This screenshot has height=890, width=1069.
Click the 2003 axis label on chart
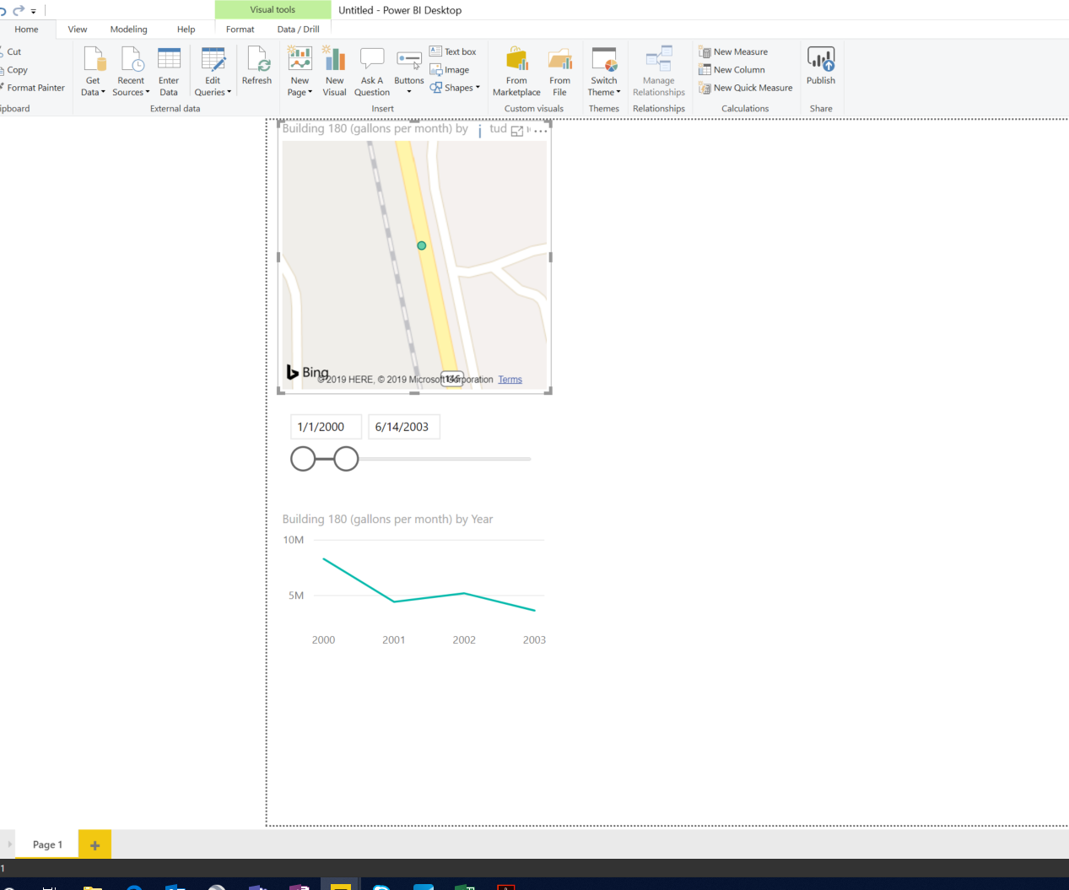click(x=534, y=640)
